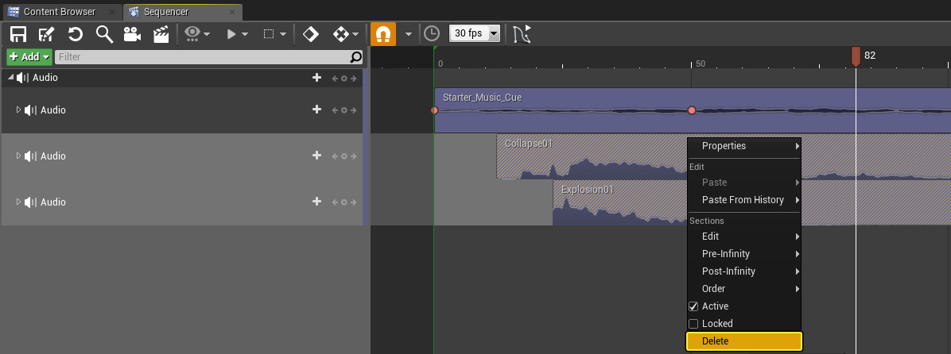Go to previous key on first child Audio track

point(335,110)
